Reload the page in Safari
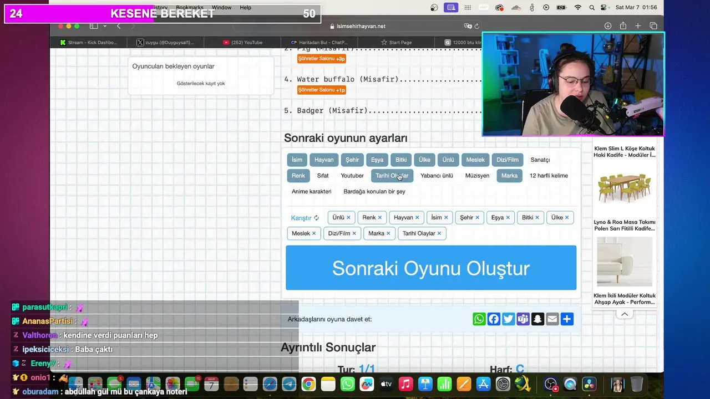 pos(477,26)
